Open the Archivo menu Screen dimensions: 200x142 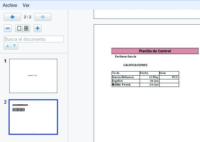point(10,5)
